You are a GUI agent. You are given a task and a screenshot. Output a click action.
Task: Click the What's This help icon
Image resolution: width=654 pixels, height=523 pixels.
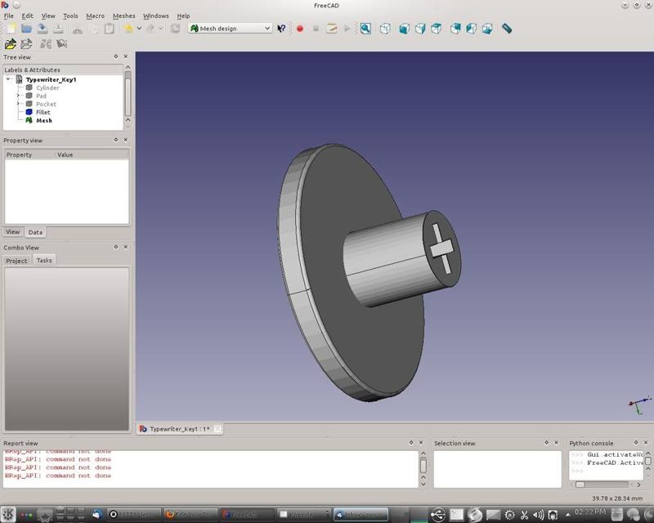282,29
